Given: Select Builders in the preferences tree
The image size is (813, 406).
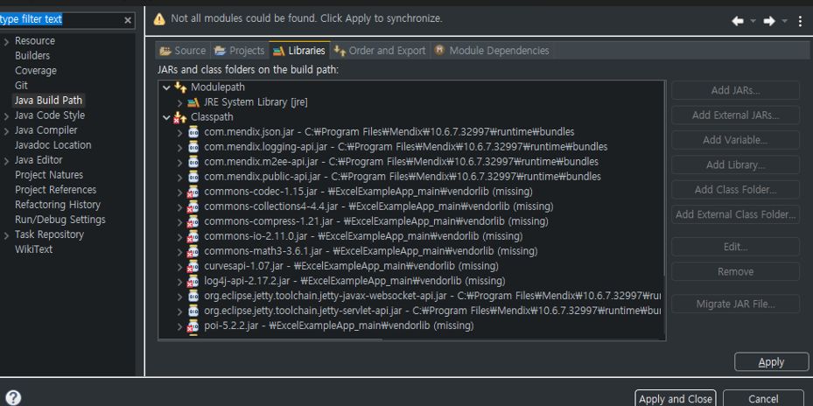Looking at the screenshot, I should (x=32, y=55).
